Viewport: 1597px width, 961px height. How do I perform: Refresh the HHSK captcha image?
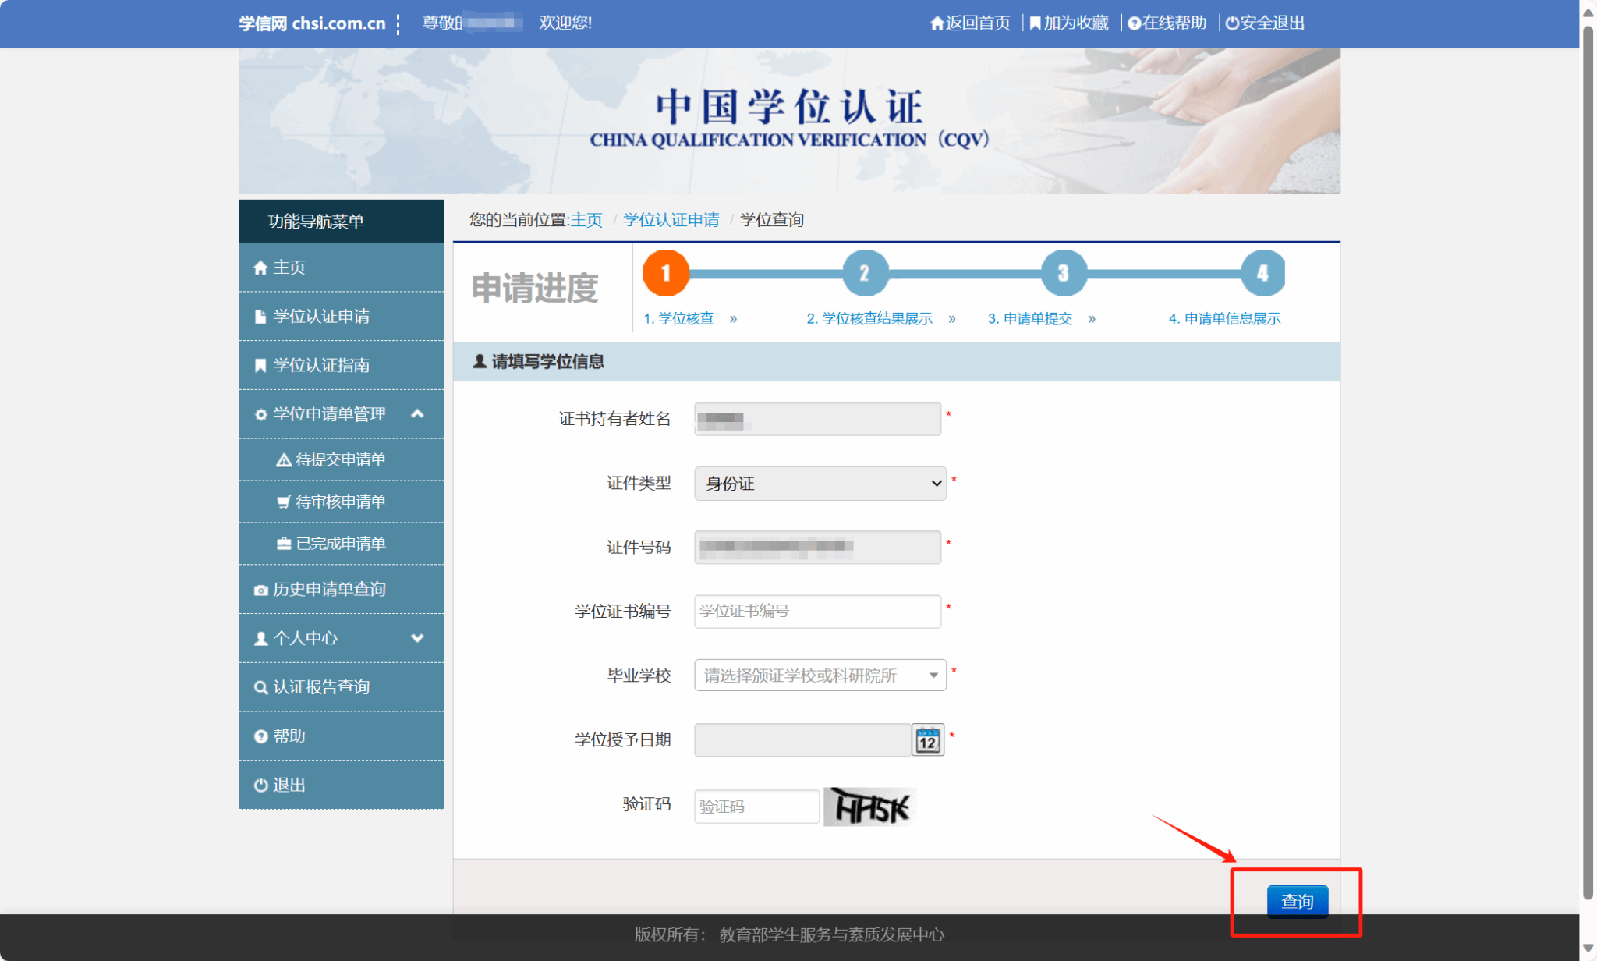[x=870, y=807]
